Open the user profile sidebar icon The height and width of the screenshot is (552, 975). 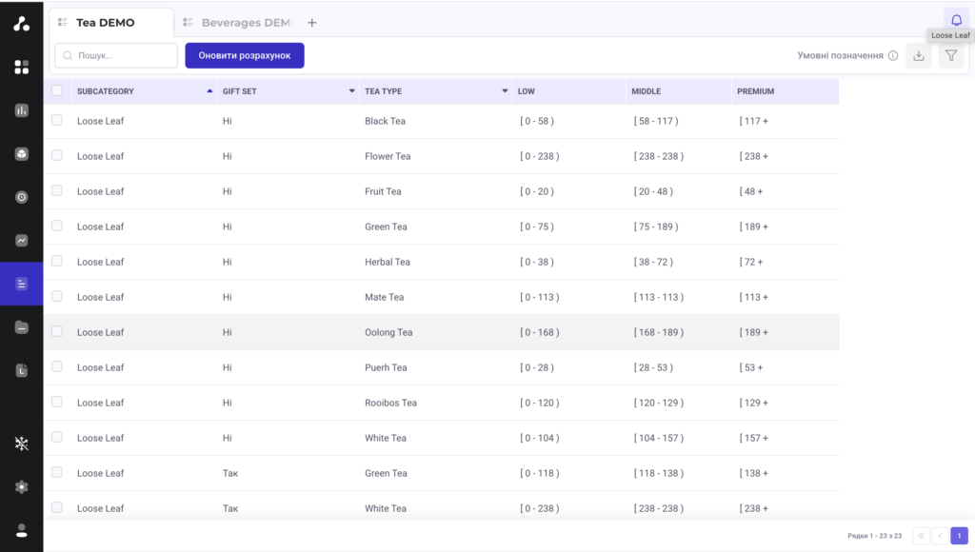[x=22, y=530]
